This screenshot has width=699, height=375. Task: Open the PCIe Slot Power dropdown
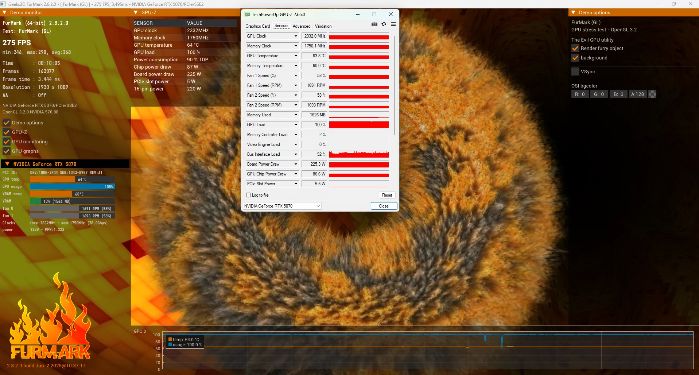[296, 184]
